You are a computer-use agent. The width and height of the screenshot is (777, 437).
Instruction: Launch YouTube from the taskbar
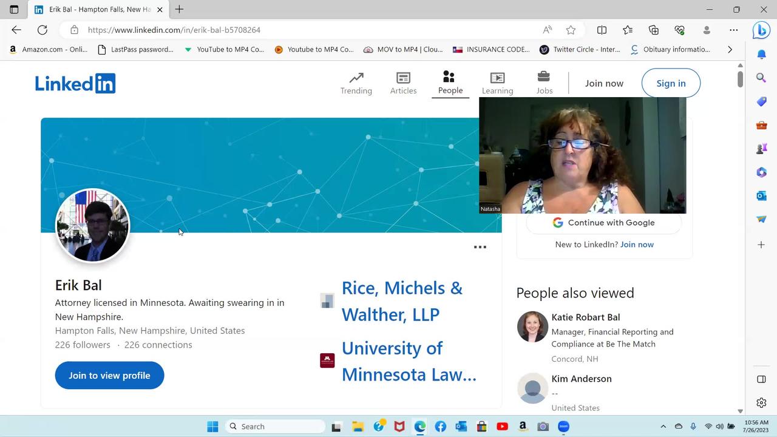click(x=502, y=426)
